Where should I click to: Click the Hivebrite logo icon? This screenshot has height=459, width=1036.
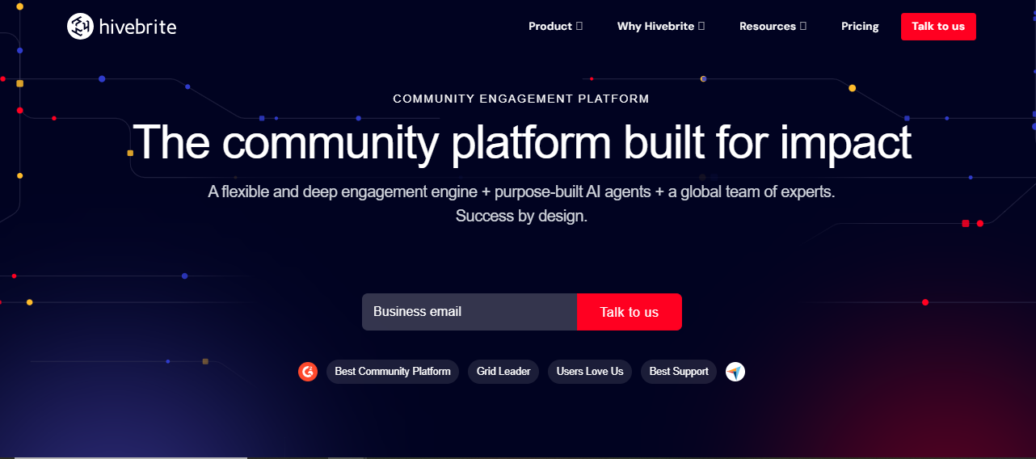80,27
